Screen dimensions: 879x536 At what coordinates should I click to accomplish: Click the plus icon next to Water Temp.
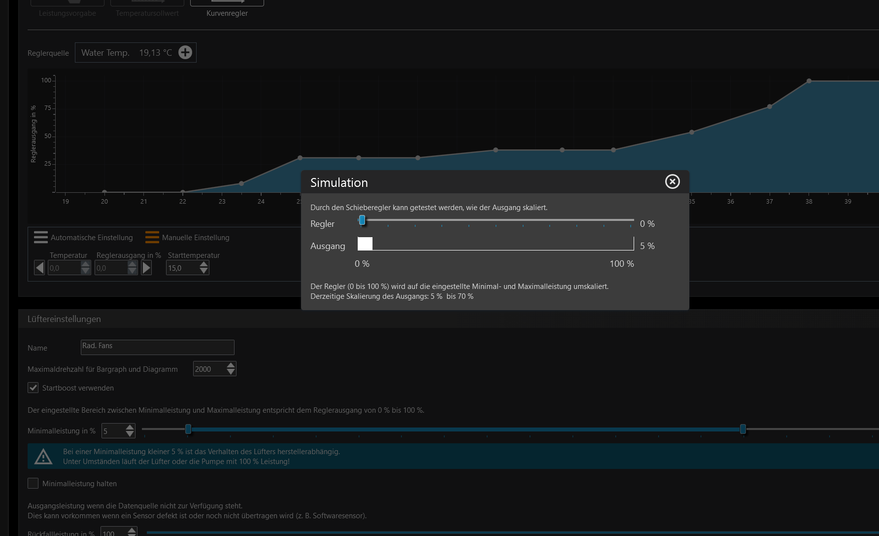click(x=185, y=52)
